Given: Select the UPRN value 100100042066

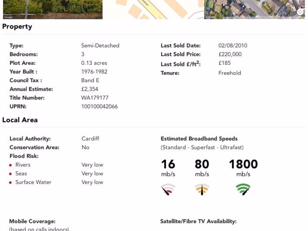Looking at the screenshot, I should (100, 106).
